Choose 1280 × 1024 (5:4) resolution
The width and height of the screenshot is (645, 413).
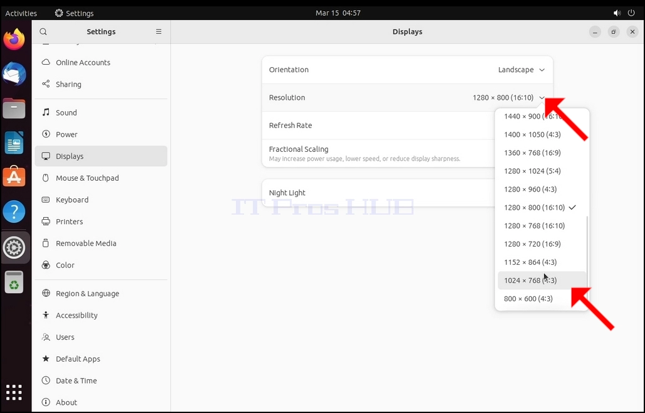[x=541, y=171]
